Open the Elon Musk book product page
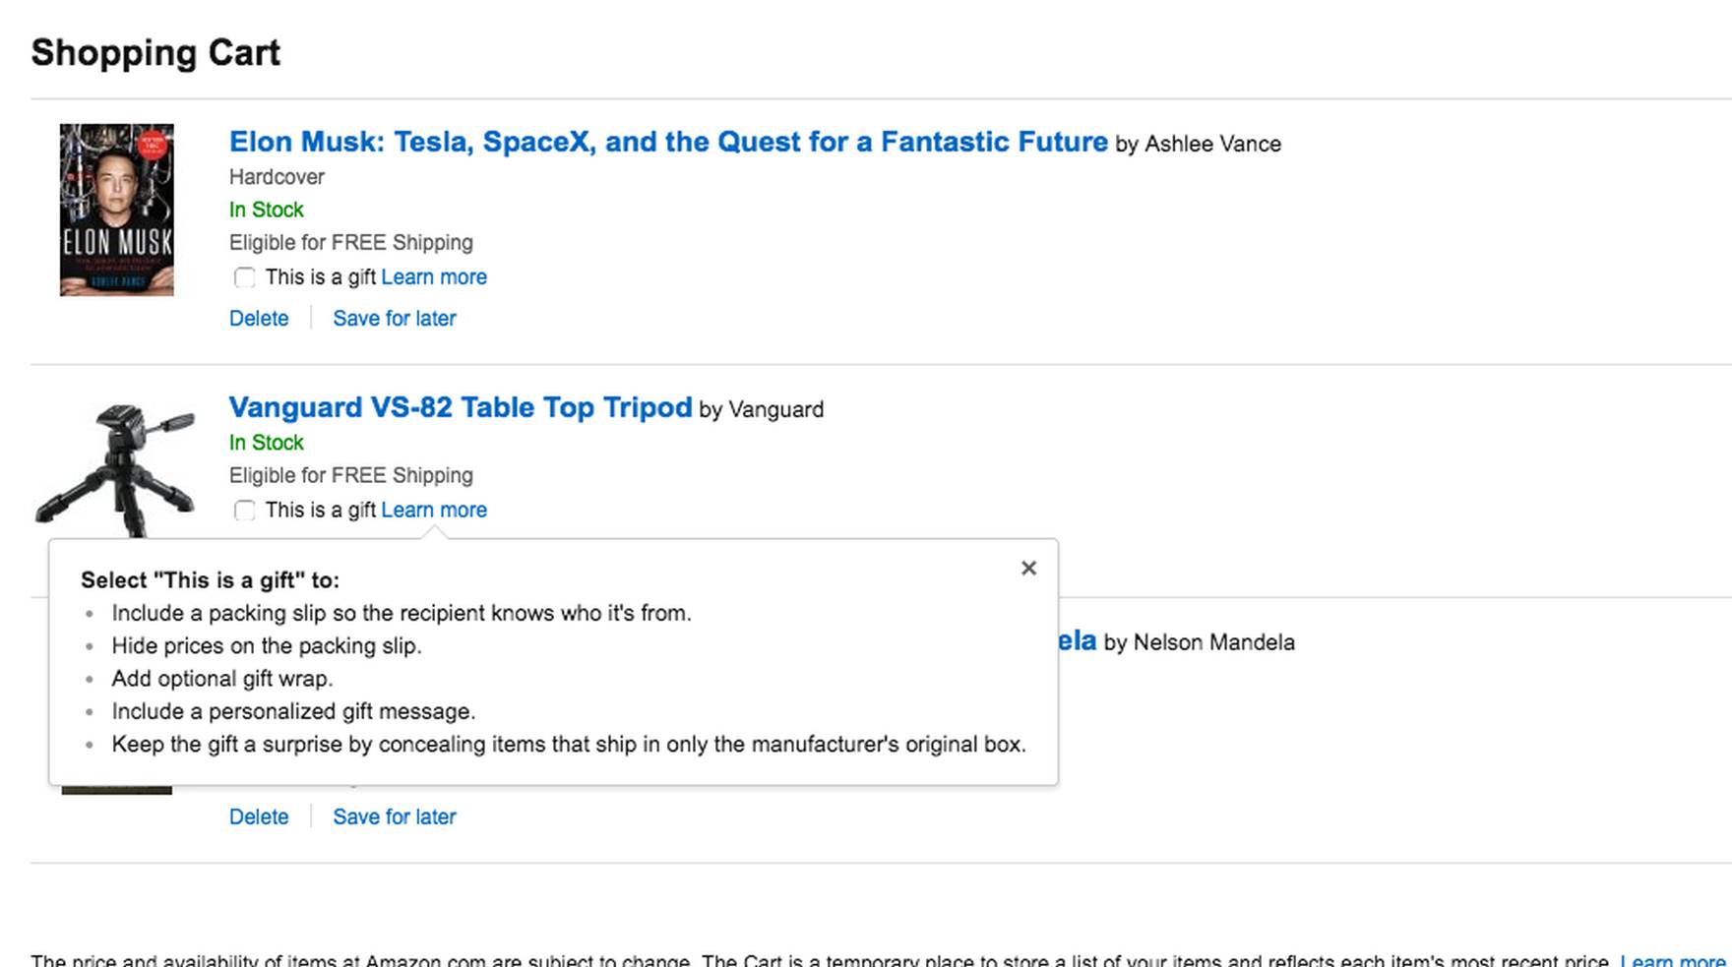This screenshot has width=1732, height=967. click(667, 142)
